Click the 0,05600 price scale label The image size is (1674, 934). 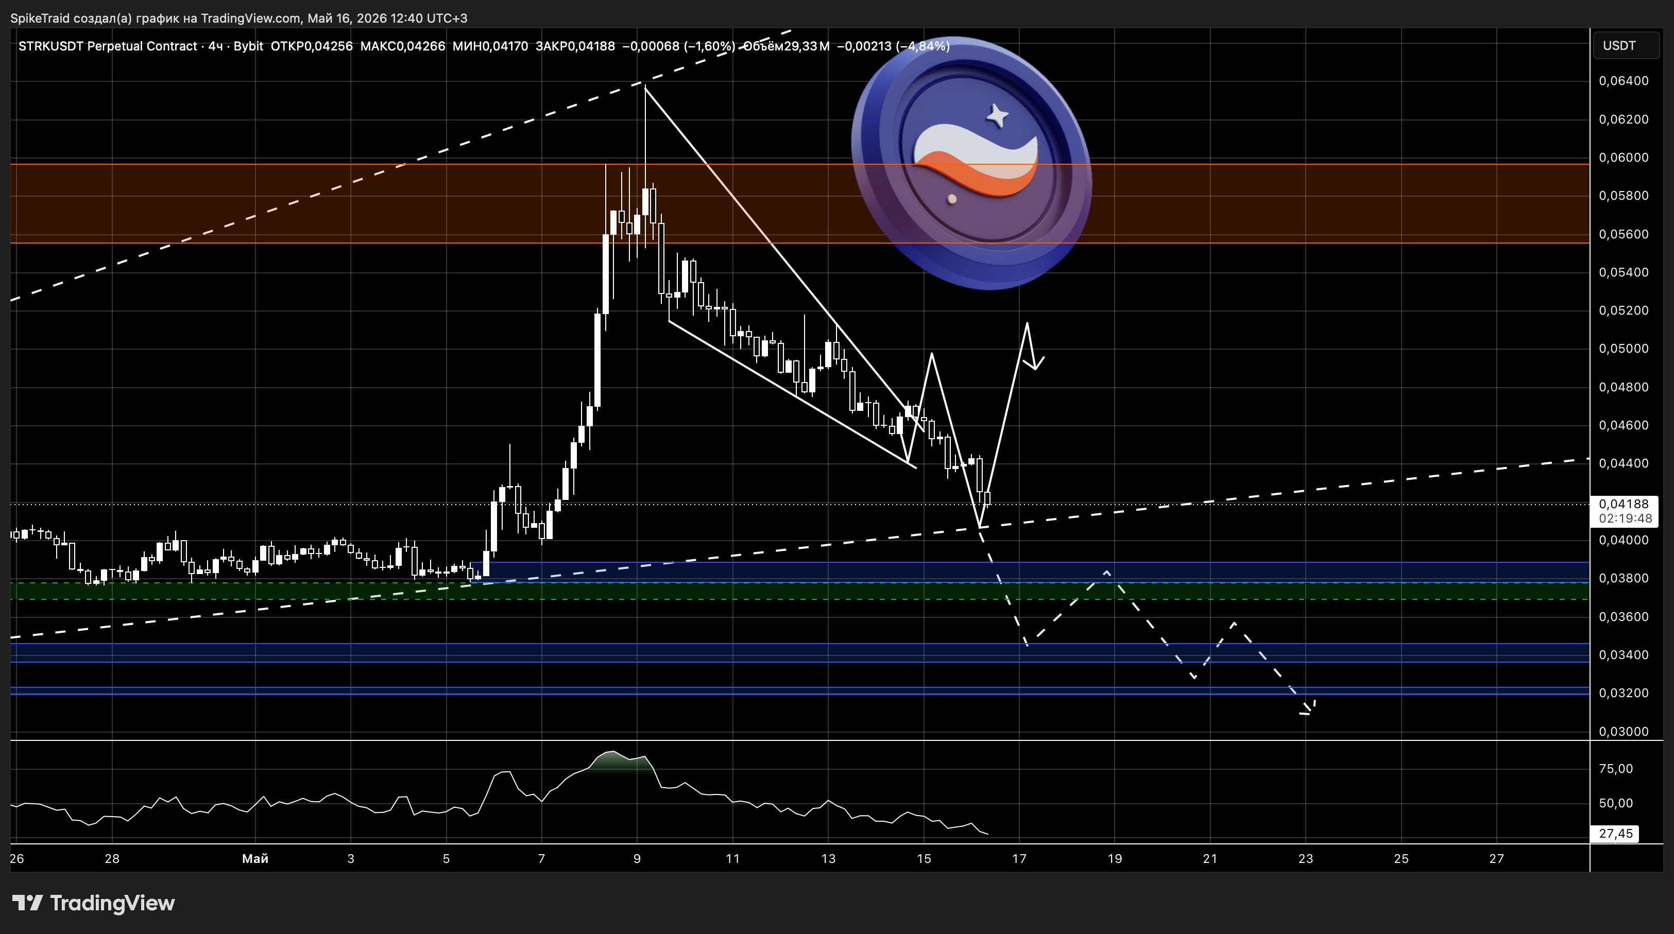tap(1624, 234)
